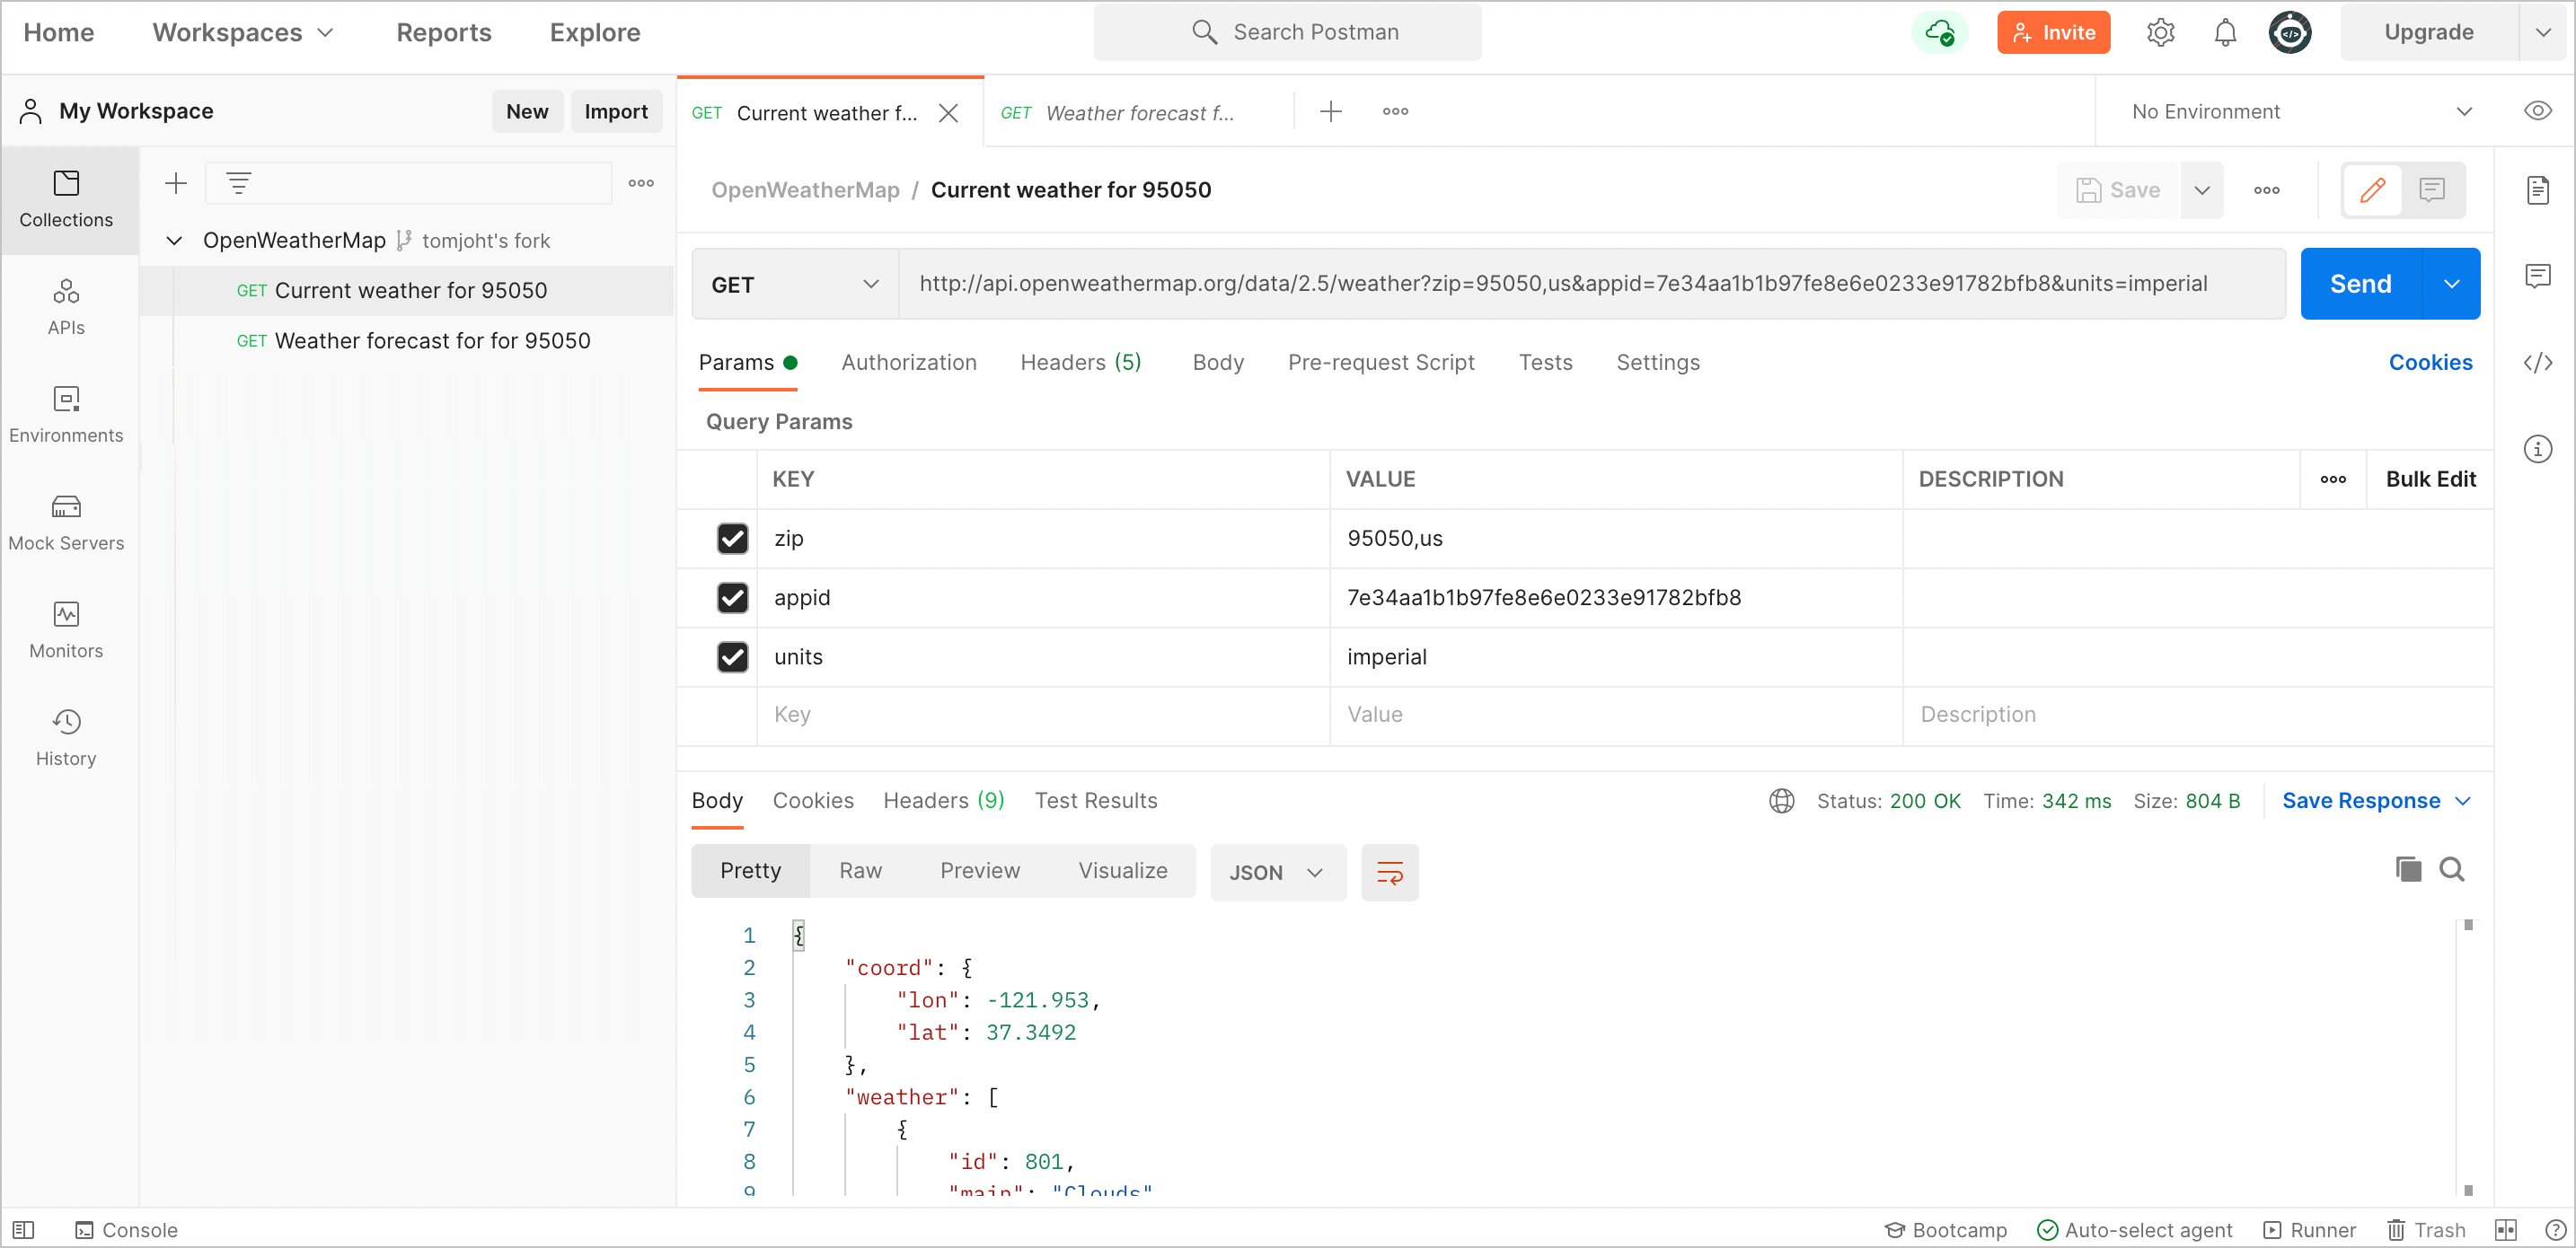Uncheck the zip parameter checkbox
Screen dimensions: 2576x1248
click(732, 539)
